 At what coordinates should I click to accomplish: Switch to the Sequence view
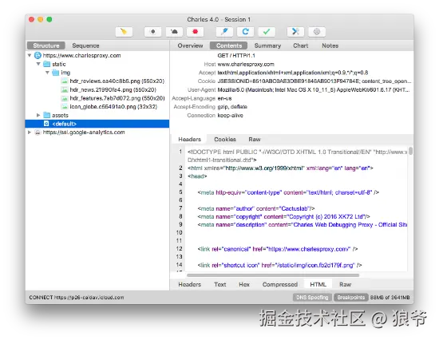click(x=85, y=45)
